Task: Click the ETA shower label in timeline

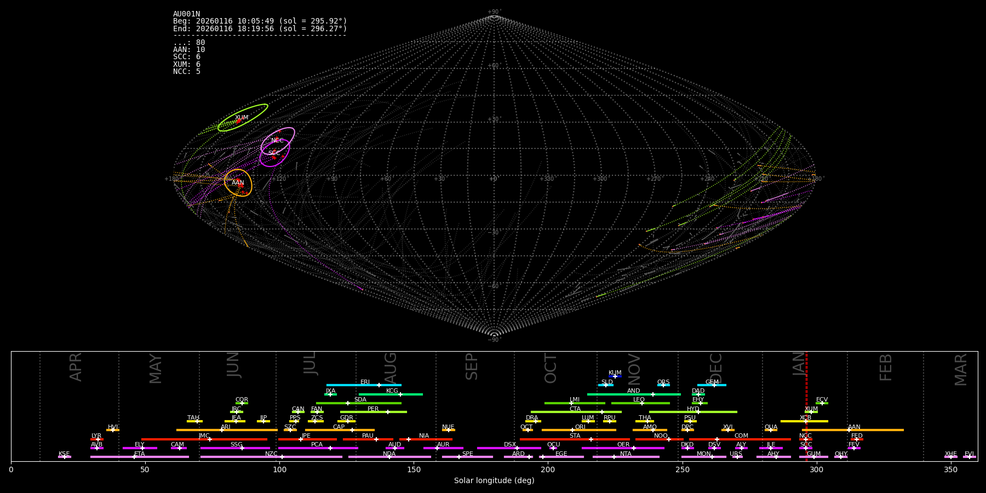Action: click(x=140, y=454)
